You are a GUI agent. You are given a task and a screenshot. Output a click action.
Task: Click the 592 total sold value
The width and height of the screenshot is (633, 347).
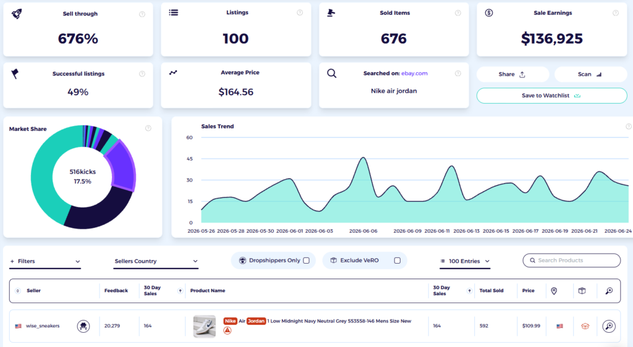(x=483, y=325)
